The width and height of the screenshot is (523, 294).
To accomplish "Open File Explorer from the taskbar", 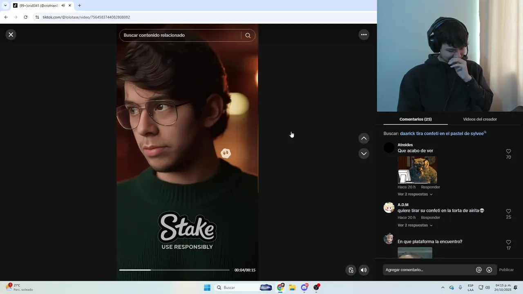I will pyautogui.click(x=292, y=287).
